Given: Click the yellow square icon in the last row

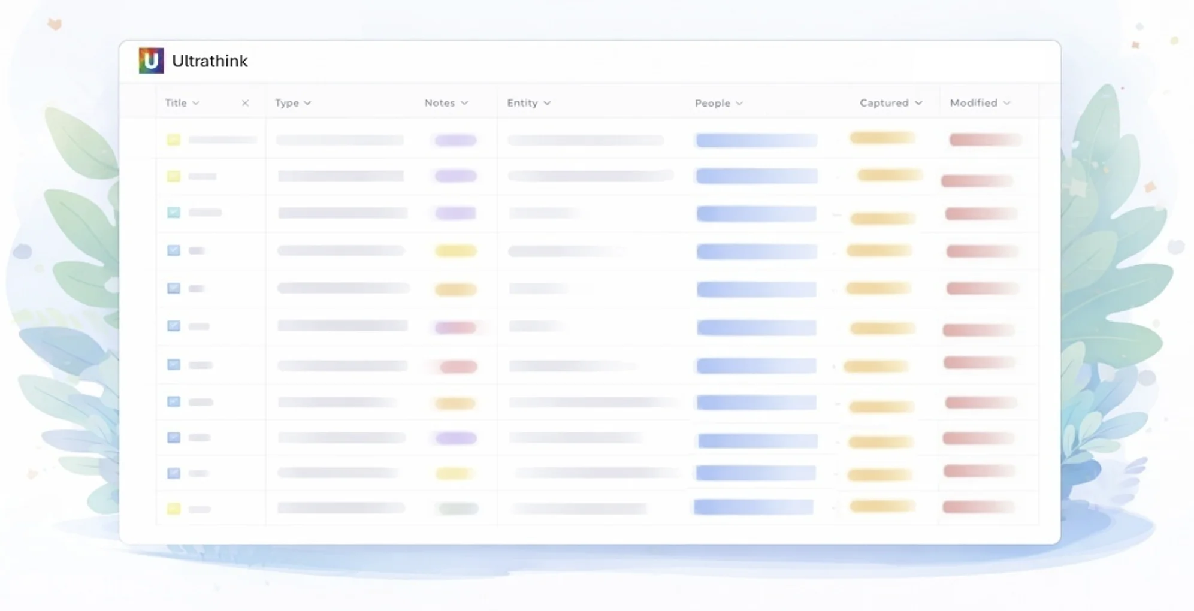Looking at the screenshot, I should pyautogui.click(x=173, y=509).
